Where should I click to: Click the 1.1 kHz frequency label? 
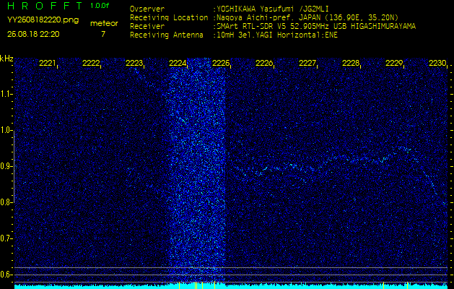(6, 94)
